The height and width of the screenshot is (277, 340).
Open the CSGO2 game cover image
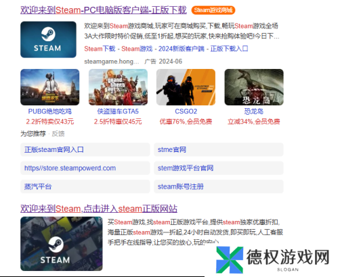[186, 87]
